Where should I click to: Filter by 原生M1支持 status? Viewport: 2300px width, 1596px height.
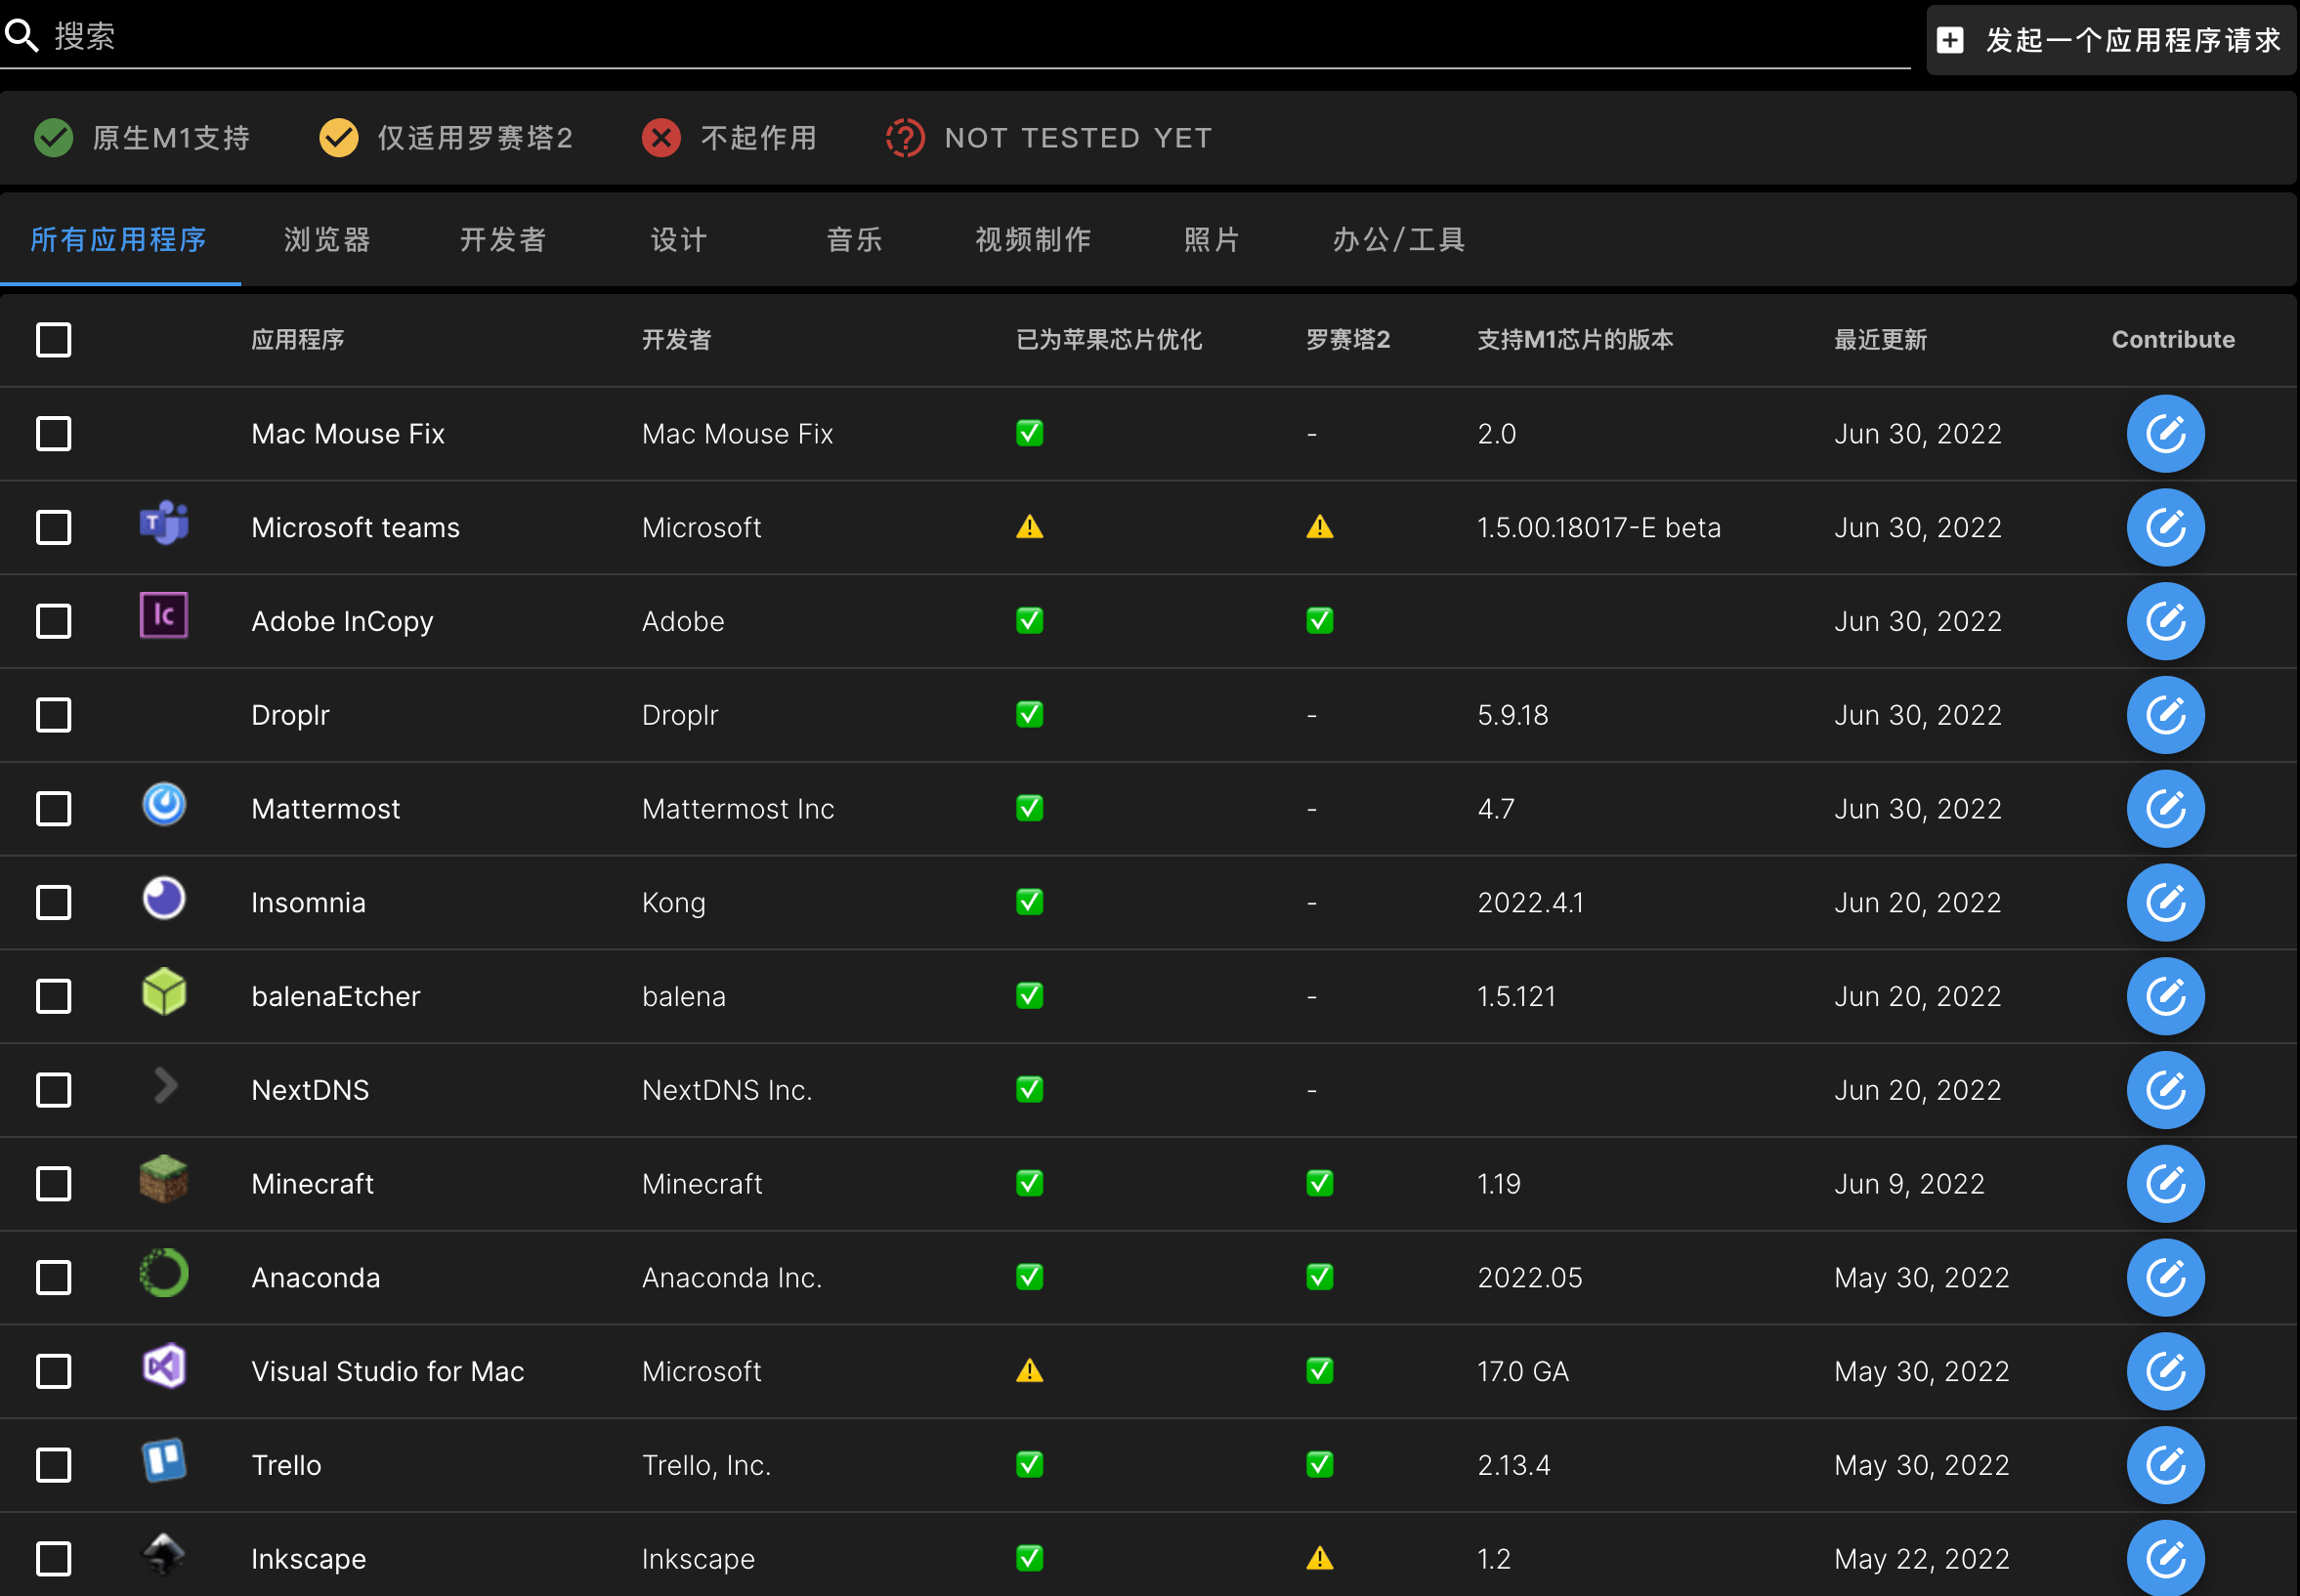click(142, 138)
